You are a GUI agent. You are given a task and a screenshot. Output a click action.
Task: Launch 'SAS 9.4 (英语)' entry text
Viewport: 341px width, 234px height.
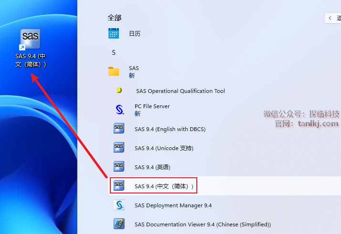pyautogui.click(x=152, y=167)
